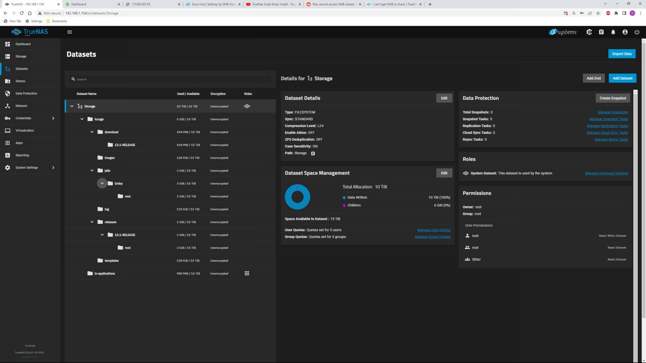Switch to Docs Hub SMB browser tab
646x363 pixels.
point(213,4)
